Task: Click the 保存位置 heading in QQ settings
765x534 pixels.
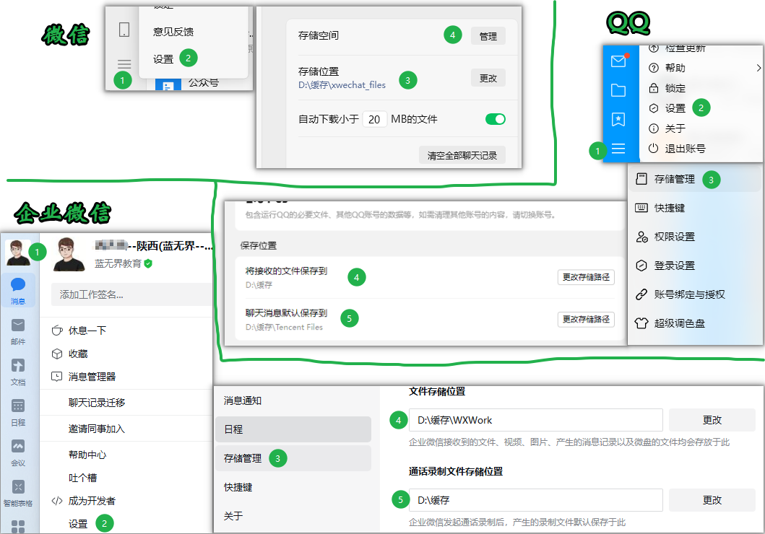Action: click(258, 245)
